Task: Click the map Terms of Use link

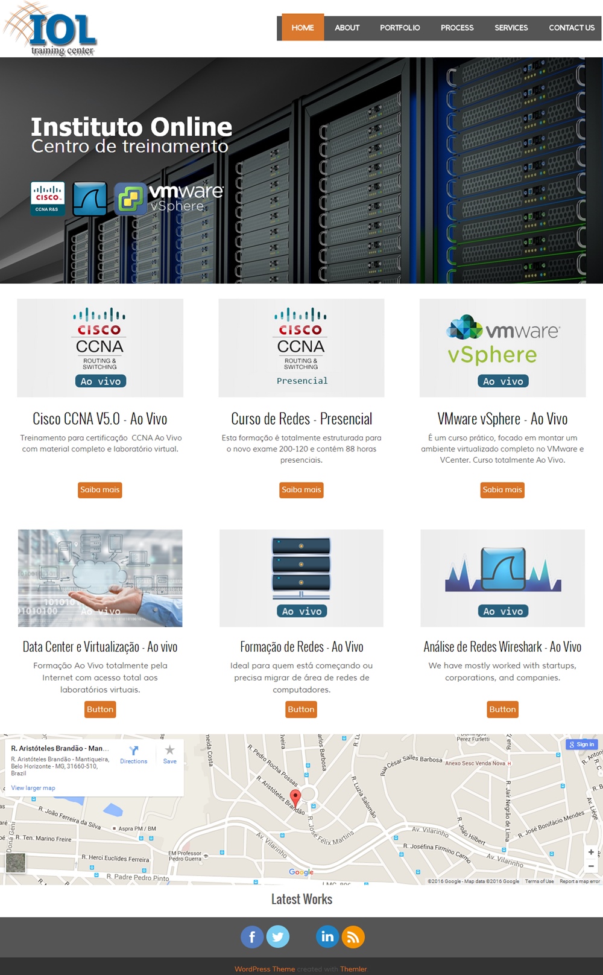Action: (539, 881)
